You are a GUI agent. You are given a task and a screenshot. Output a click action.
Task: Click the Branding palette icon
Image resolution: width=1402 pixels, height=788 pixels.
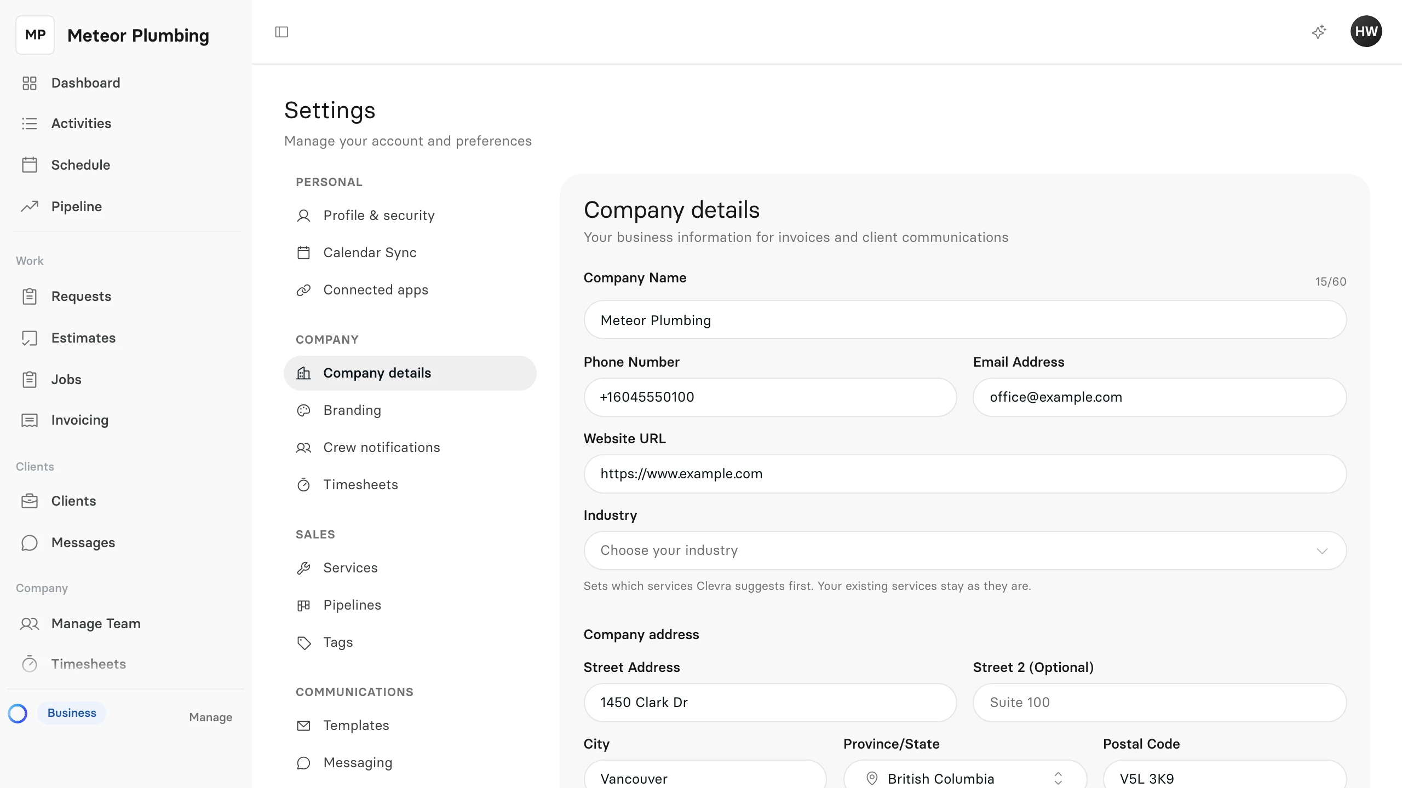tap(303, 410)
